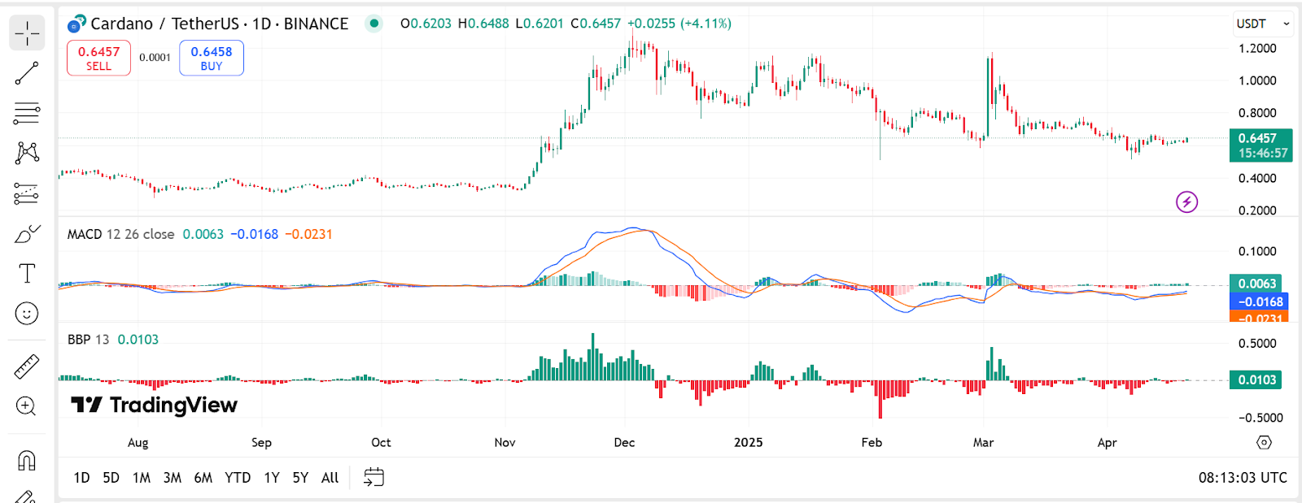Click the MACD line value tag -0.0168
The image size is (1302, 503).
click(x=1259, y=301)
